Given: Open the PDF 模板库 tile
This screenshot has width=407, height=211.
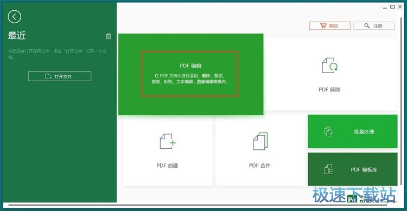Looking at the screenshot, I should pyautogui.click(x=353, y=169).
